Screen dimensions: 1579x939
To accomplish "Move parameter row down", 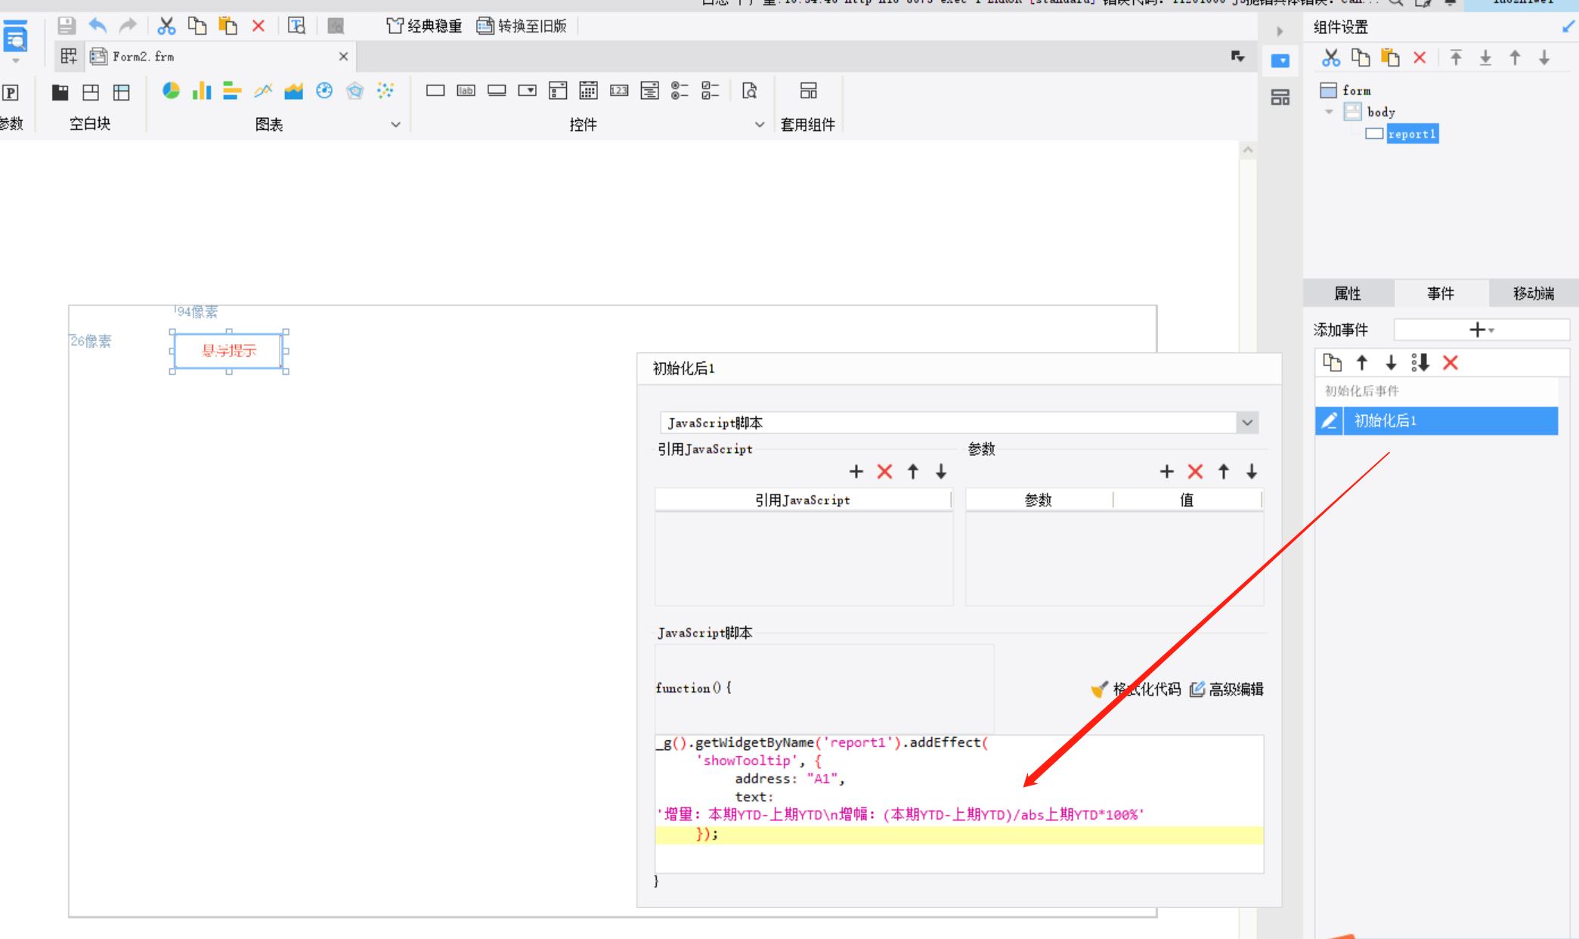I will point(1252,472).
